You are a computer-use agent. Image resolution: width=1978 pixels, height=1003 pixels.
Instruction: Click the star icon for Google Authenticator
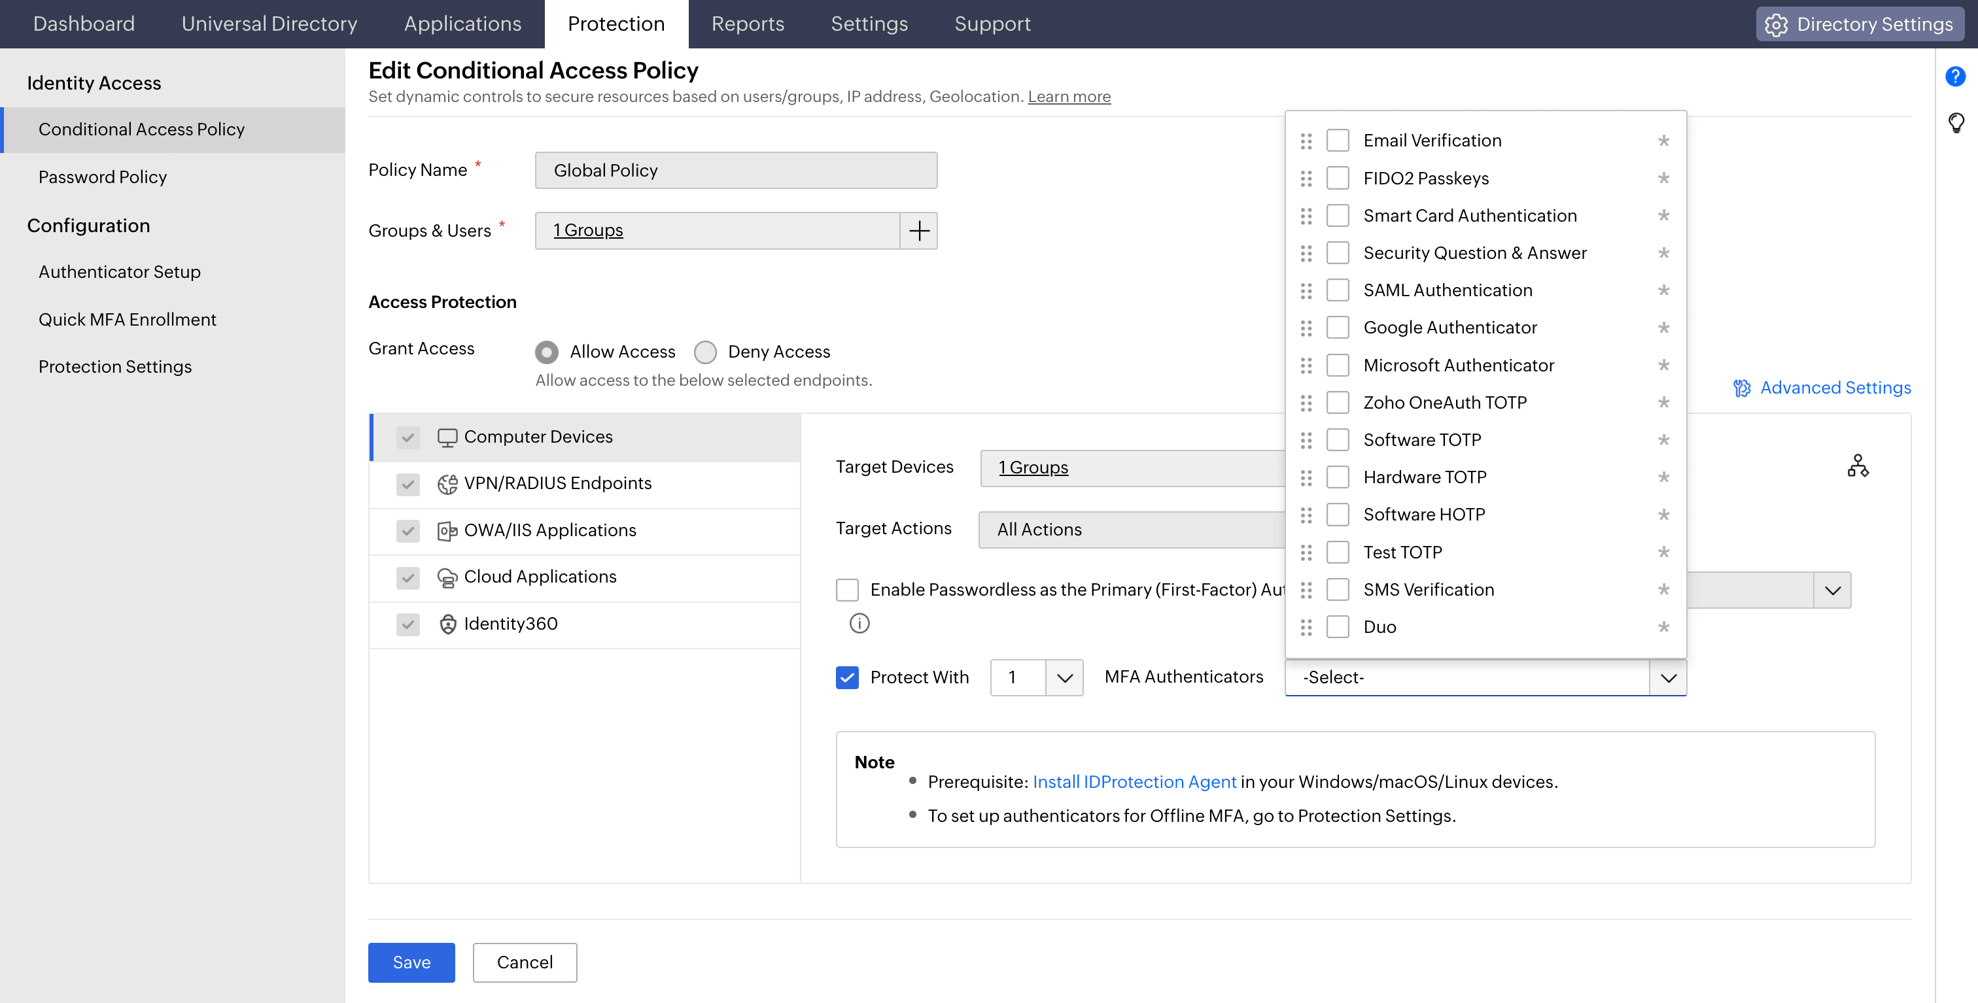[1663, 328]
